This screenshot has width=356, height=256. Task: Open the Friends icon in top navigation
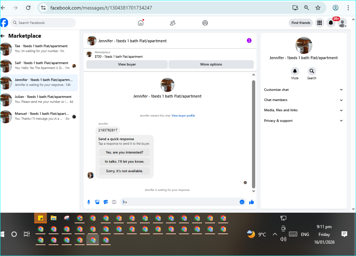click(173, 23)
